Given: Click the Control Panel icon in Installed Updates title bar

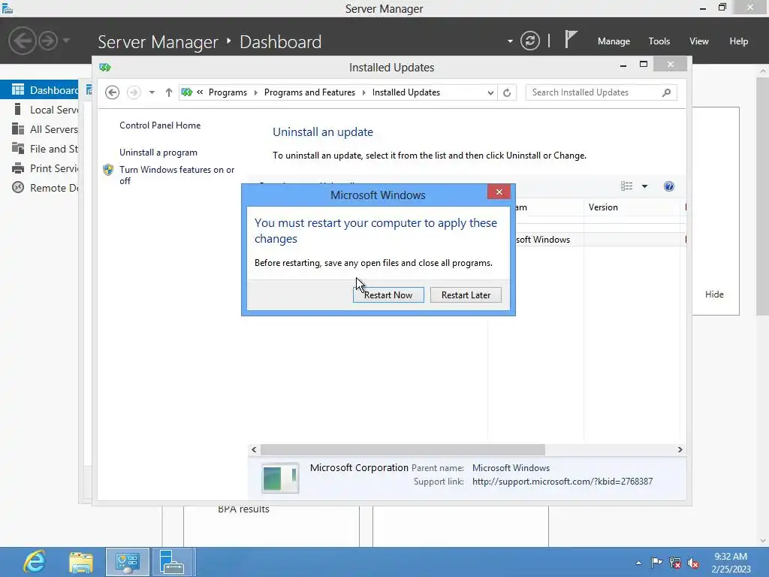Looking at the screenshot, I should (105, 67).
